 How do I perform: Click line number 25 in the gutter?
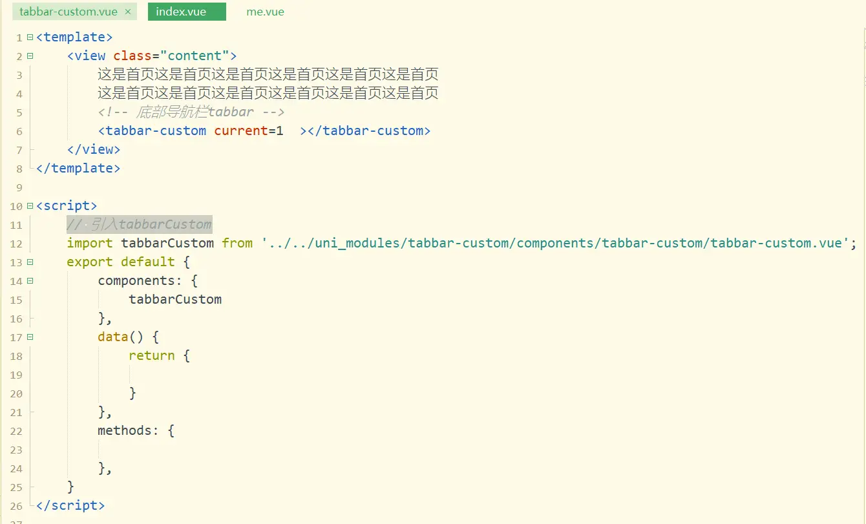(16, 487)
